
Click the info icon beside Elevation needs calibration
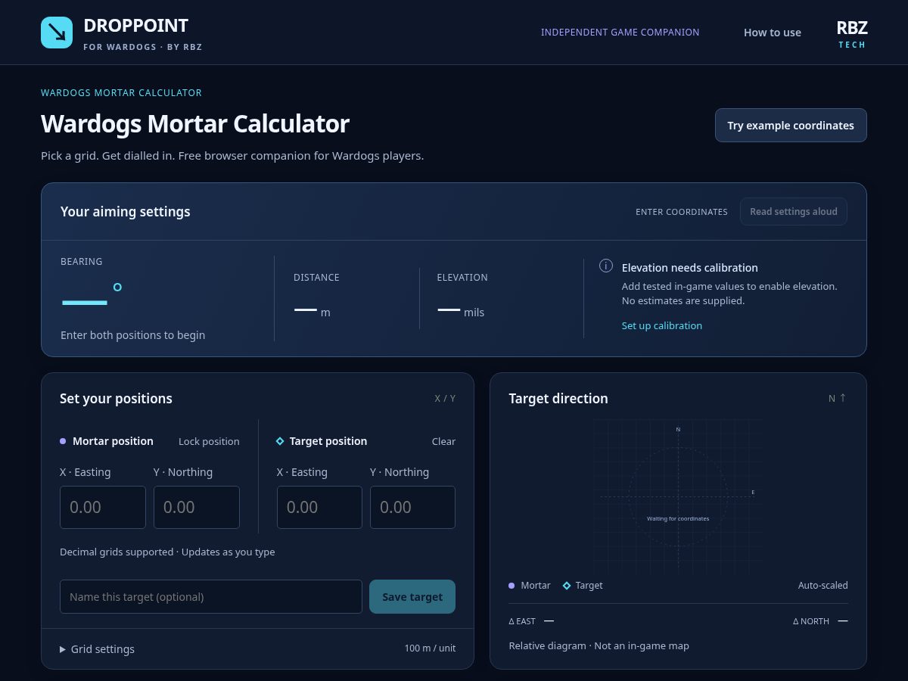[x=606, y=266]
